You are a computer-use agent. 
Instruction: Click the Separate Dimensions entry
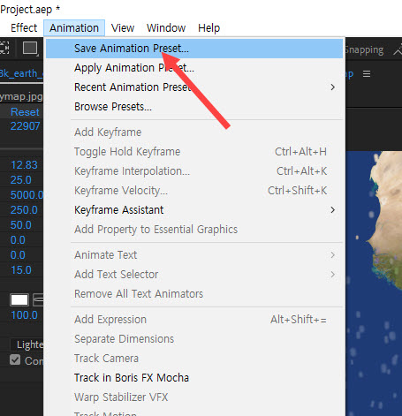pyautogui.click(x=194, y=339)
